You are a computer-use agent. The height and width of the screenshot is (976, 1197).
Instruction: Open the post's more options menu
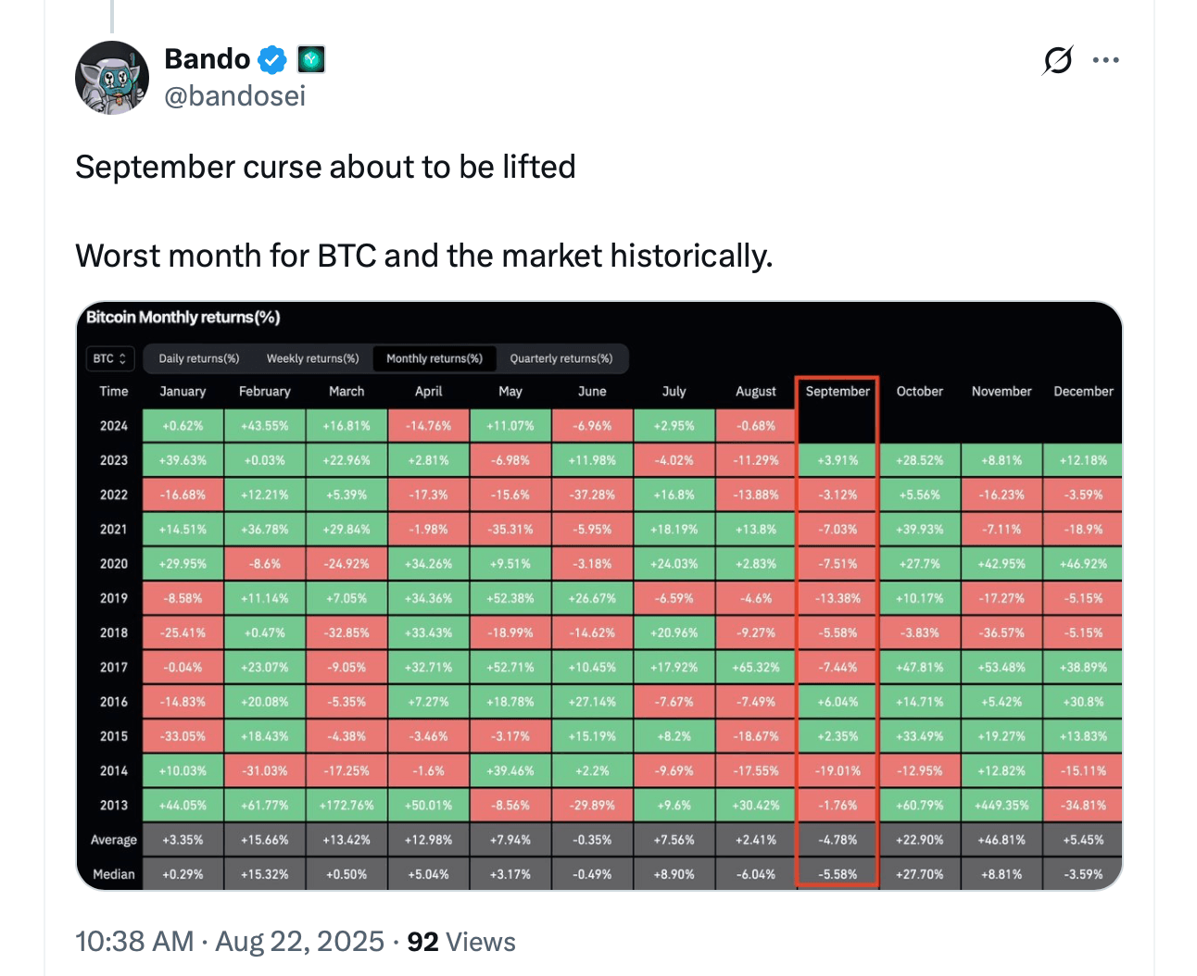(1105, 59)
